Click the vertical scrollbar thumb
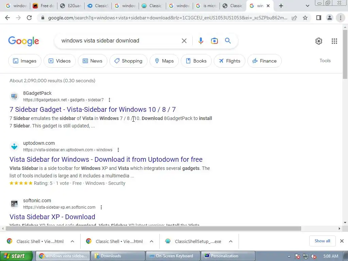The width and height of the screenshot is (348, 261). click(x=345, y=54)
